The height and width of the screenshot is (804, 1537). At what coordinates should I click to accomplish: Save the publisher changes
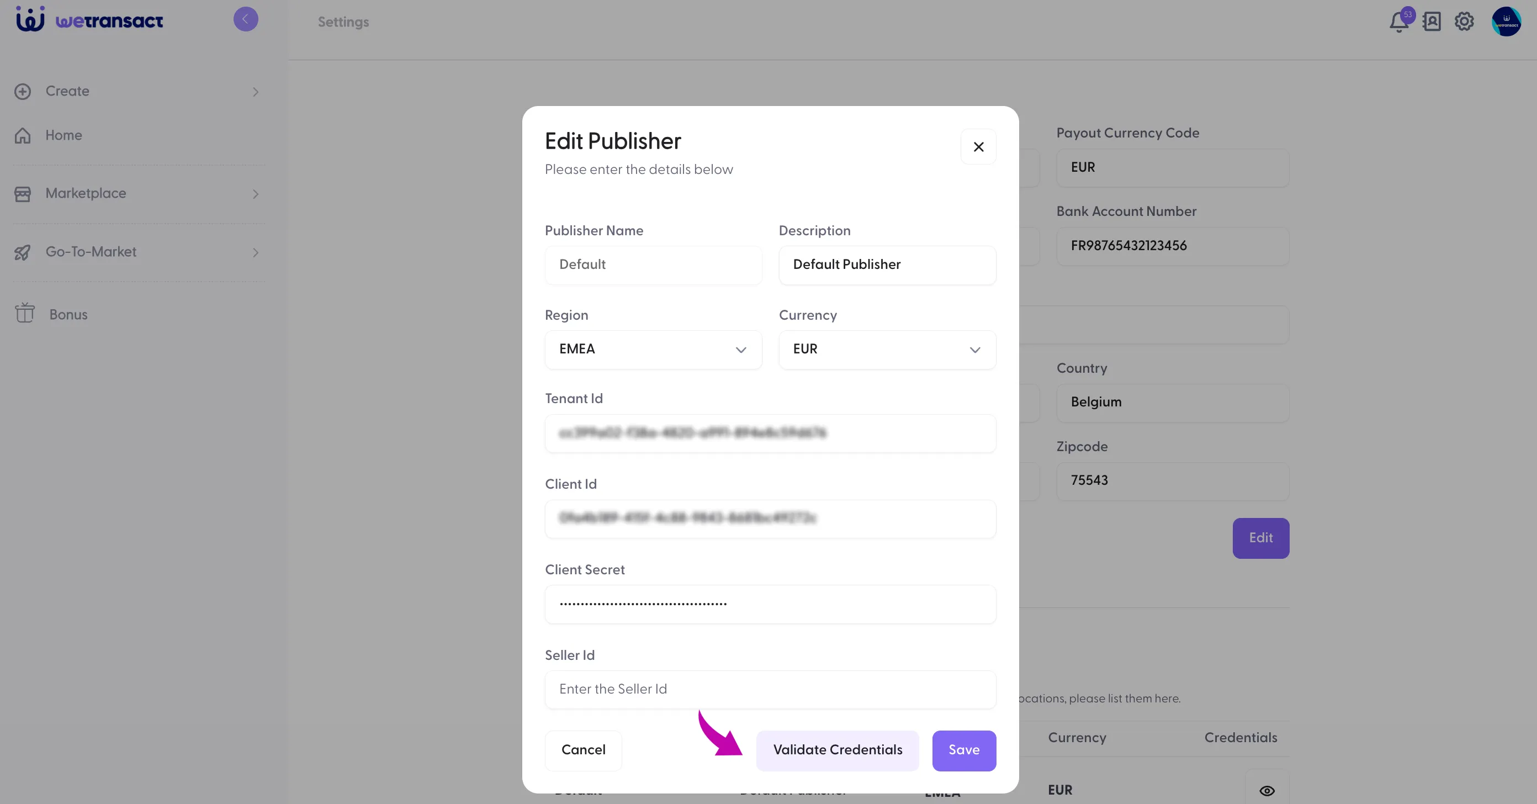pos(963,750)
